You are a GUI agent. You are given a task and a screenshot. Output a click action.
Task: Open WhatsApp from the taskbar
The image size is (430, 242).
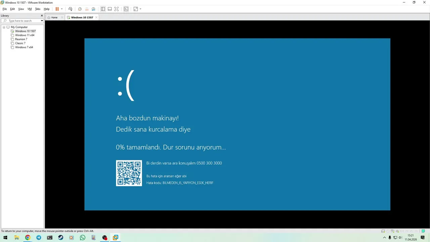[83, 238]
